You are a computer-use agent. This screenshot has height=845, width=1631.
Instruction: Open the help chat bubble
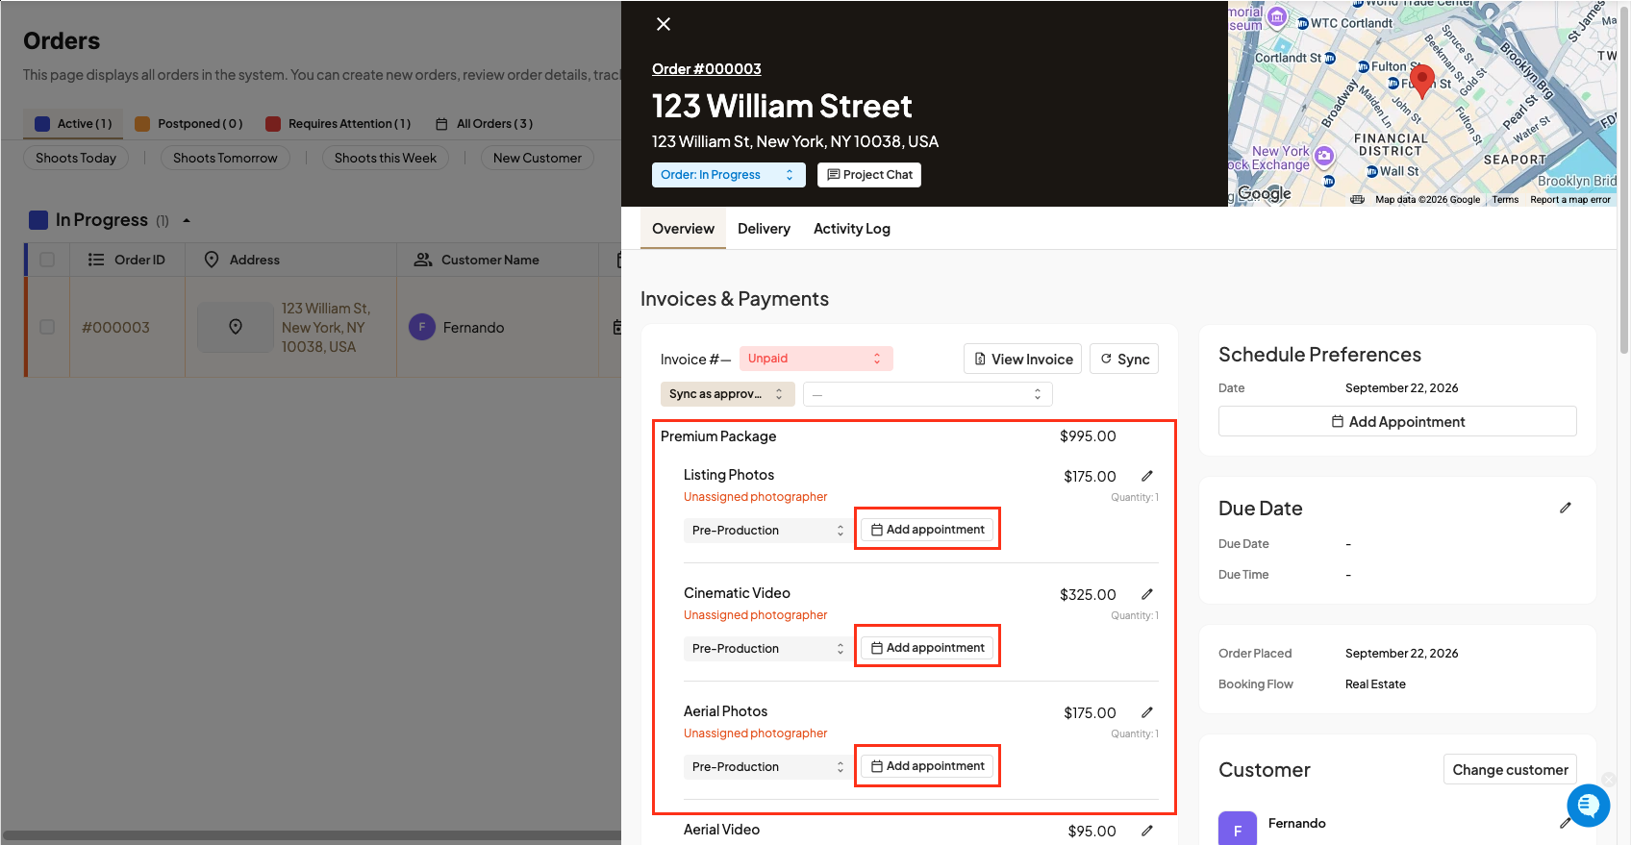click(x=1589, y=805)
